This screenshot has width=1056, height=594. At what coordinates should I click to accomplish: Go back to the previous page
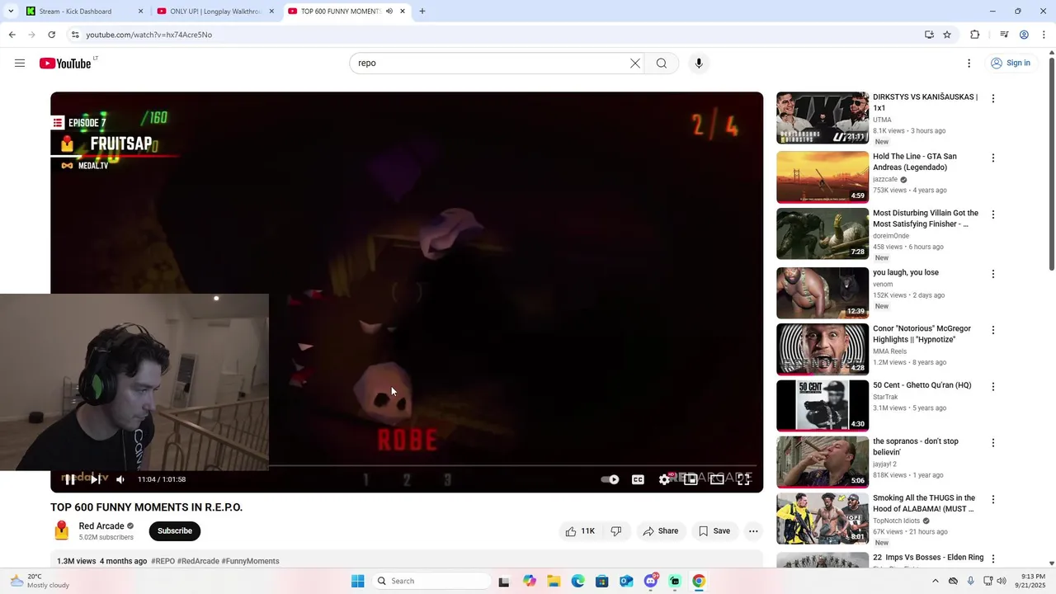(12, 35)
